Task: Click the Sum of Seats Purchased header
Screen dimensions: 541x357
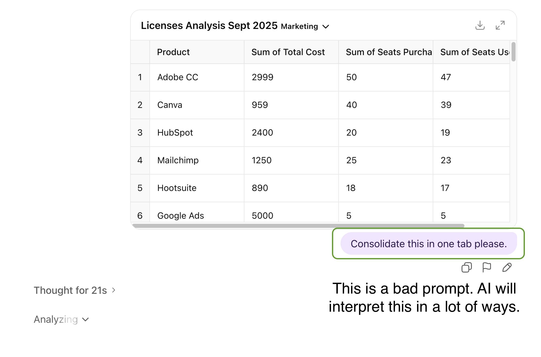Action: pyautogui.click(x=385, y=52)
